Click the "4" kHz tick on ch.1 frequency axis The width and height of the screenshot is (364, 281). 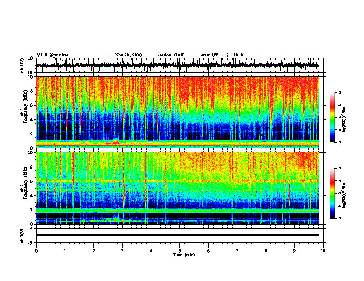pyautogui.click(x=32, y=120)
